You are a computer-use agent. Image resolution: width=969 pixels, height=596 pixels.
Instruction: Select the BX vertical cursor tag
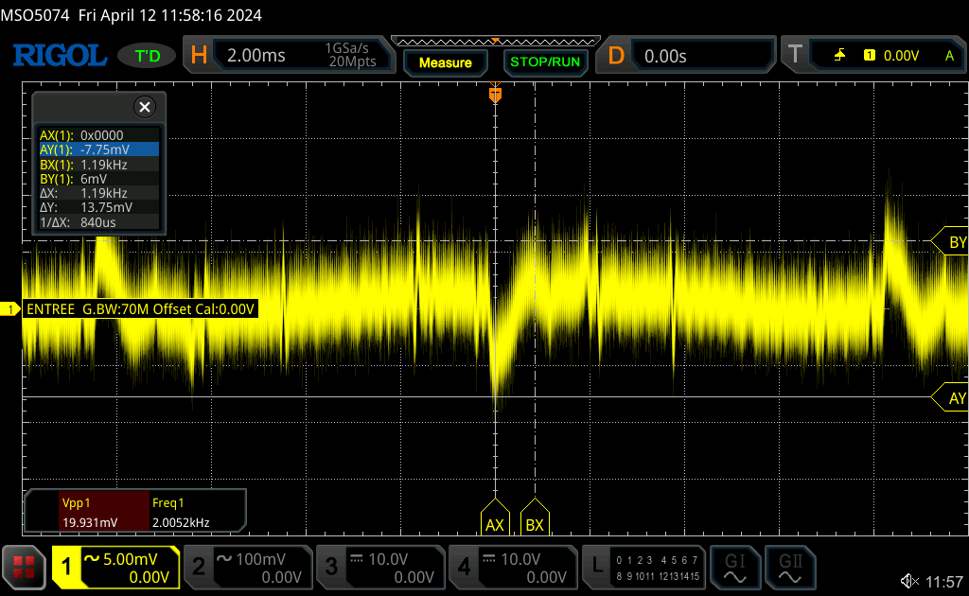tap(535, 517)
